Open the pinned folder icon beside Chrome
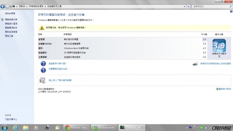The height and width of the screenshot is (131, 233). click(58, 128)
